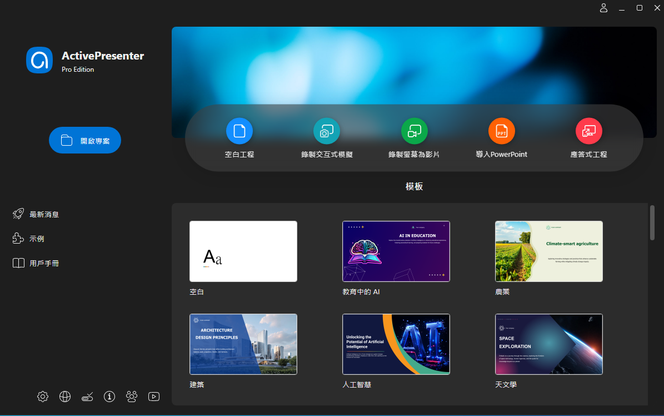Click the 農業 caption text
Viewport: 664px width, 416px height.
(502, 292)
